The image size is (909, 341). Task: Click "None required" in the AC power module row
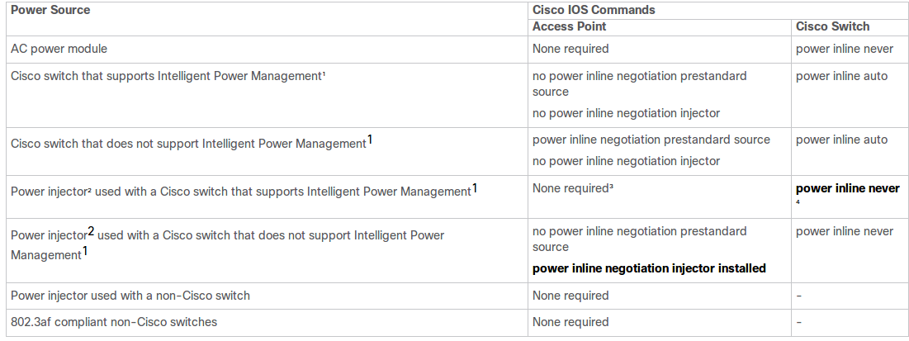pyautogui.click(x=570, y=49)
